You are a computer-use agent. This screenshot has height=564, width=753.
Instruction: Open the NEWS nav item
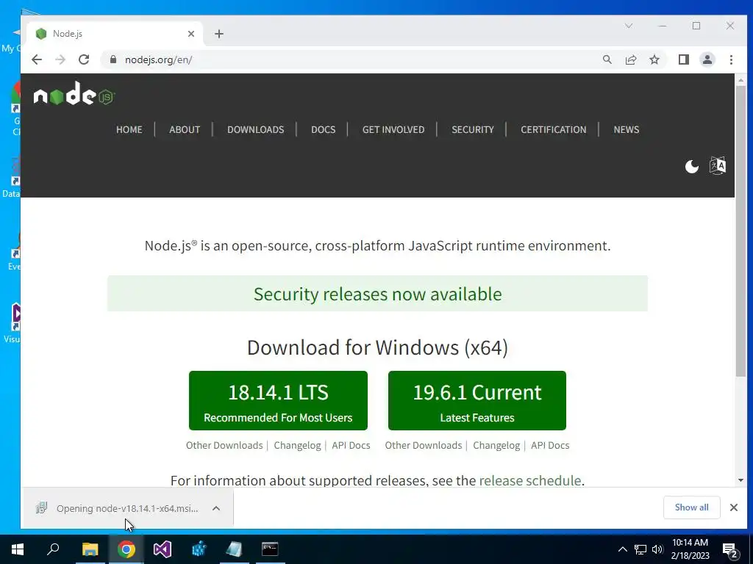coord(627,129)
